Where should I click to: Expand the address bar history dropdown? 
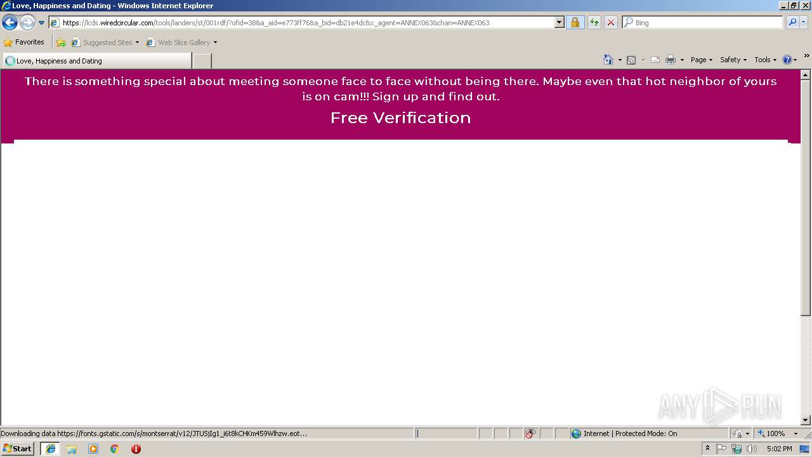(x=559, y=23)
